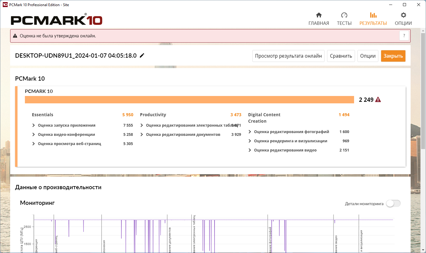Click the Essentials group heading
The height and width of the screenshot is (253, 426).
[x=42, y=115]
